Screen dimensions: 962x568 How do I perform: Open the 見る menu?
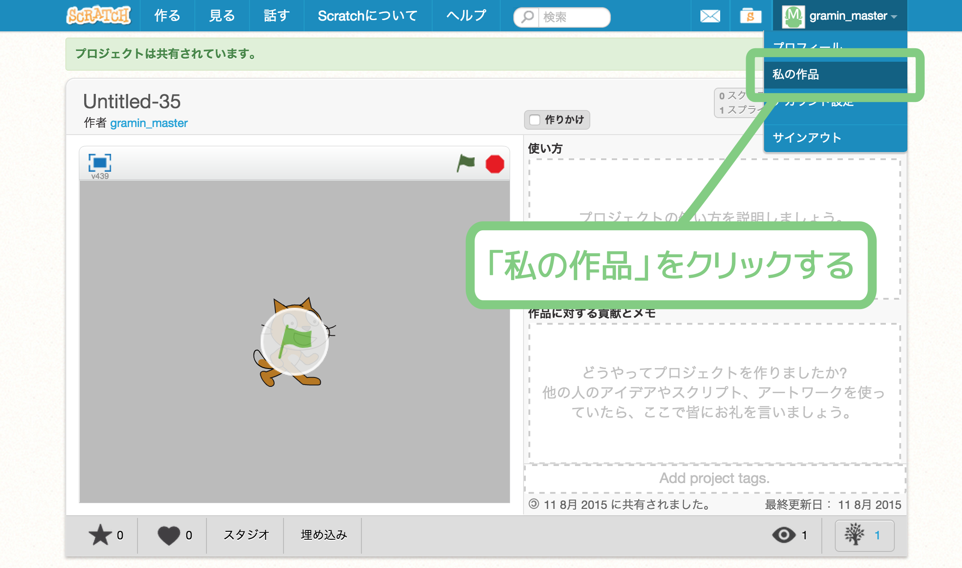pos(222,16)
